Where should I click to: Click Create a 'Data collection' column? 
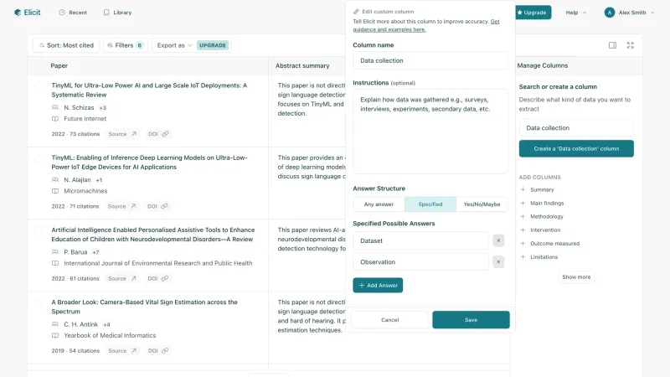(x=576, y=149)
